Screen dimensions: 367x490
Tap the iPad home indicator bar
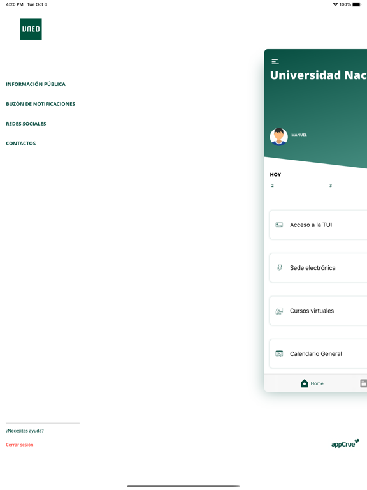pyautogui.click(x=183, y=486)
